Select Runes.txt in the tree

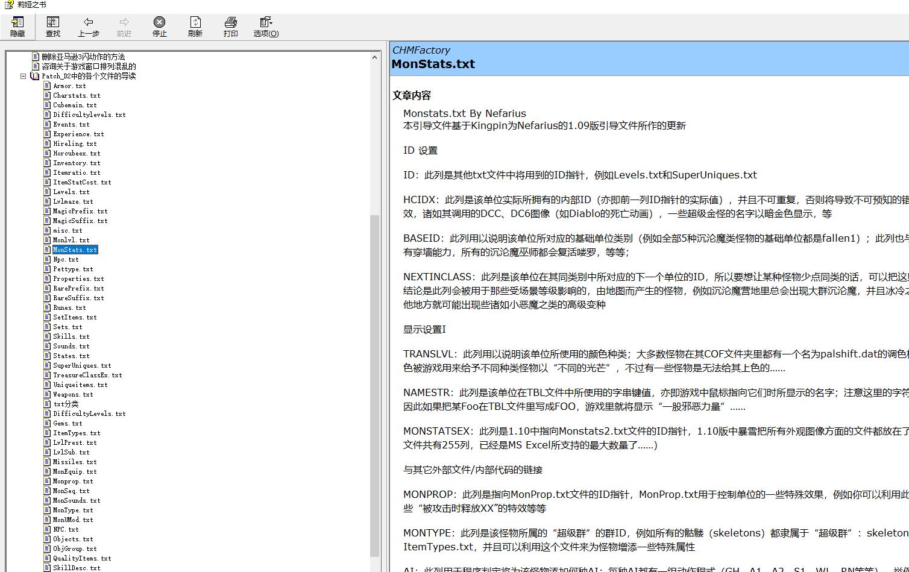click(69, 307)
